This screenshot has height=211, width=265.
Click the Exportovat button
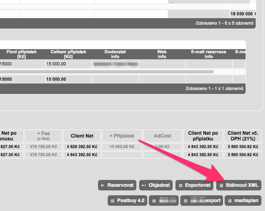[x=194, y=185]
